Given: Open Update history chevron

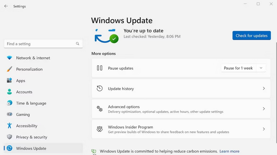Looking at the screenshot, I should (264, 88).
